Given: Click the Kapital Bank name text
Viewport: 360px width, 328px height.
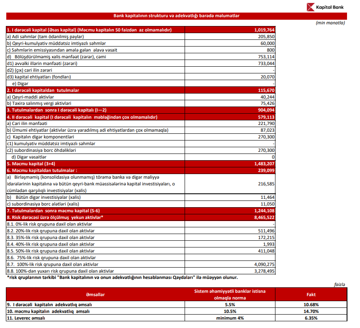Looking at the screenshot, I should pyautogui.click(x=330, y=8).
